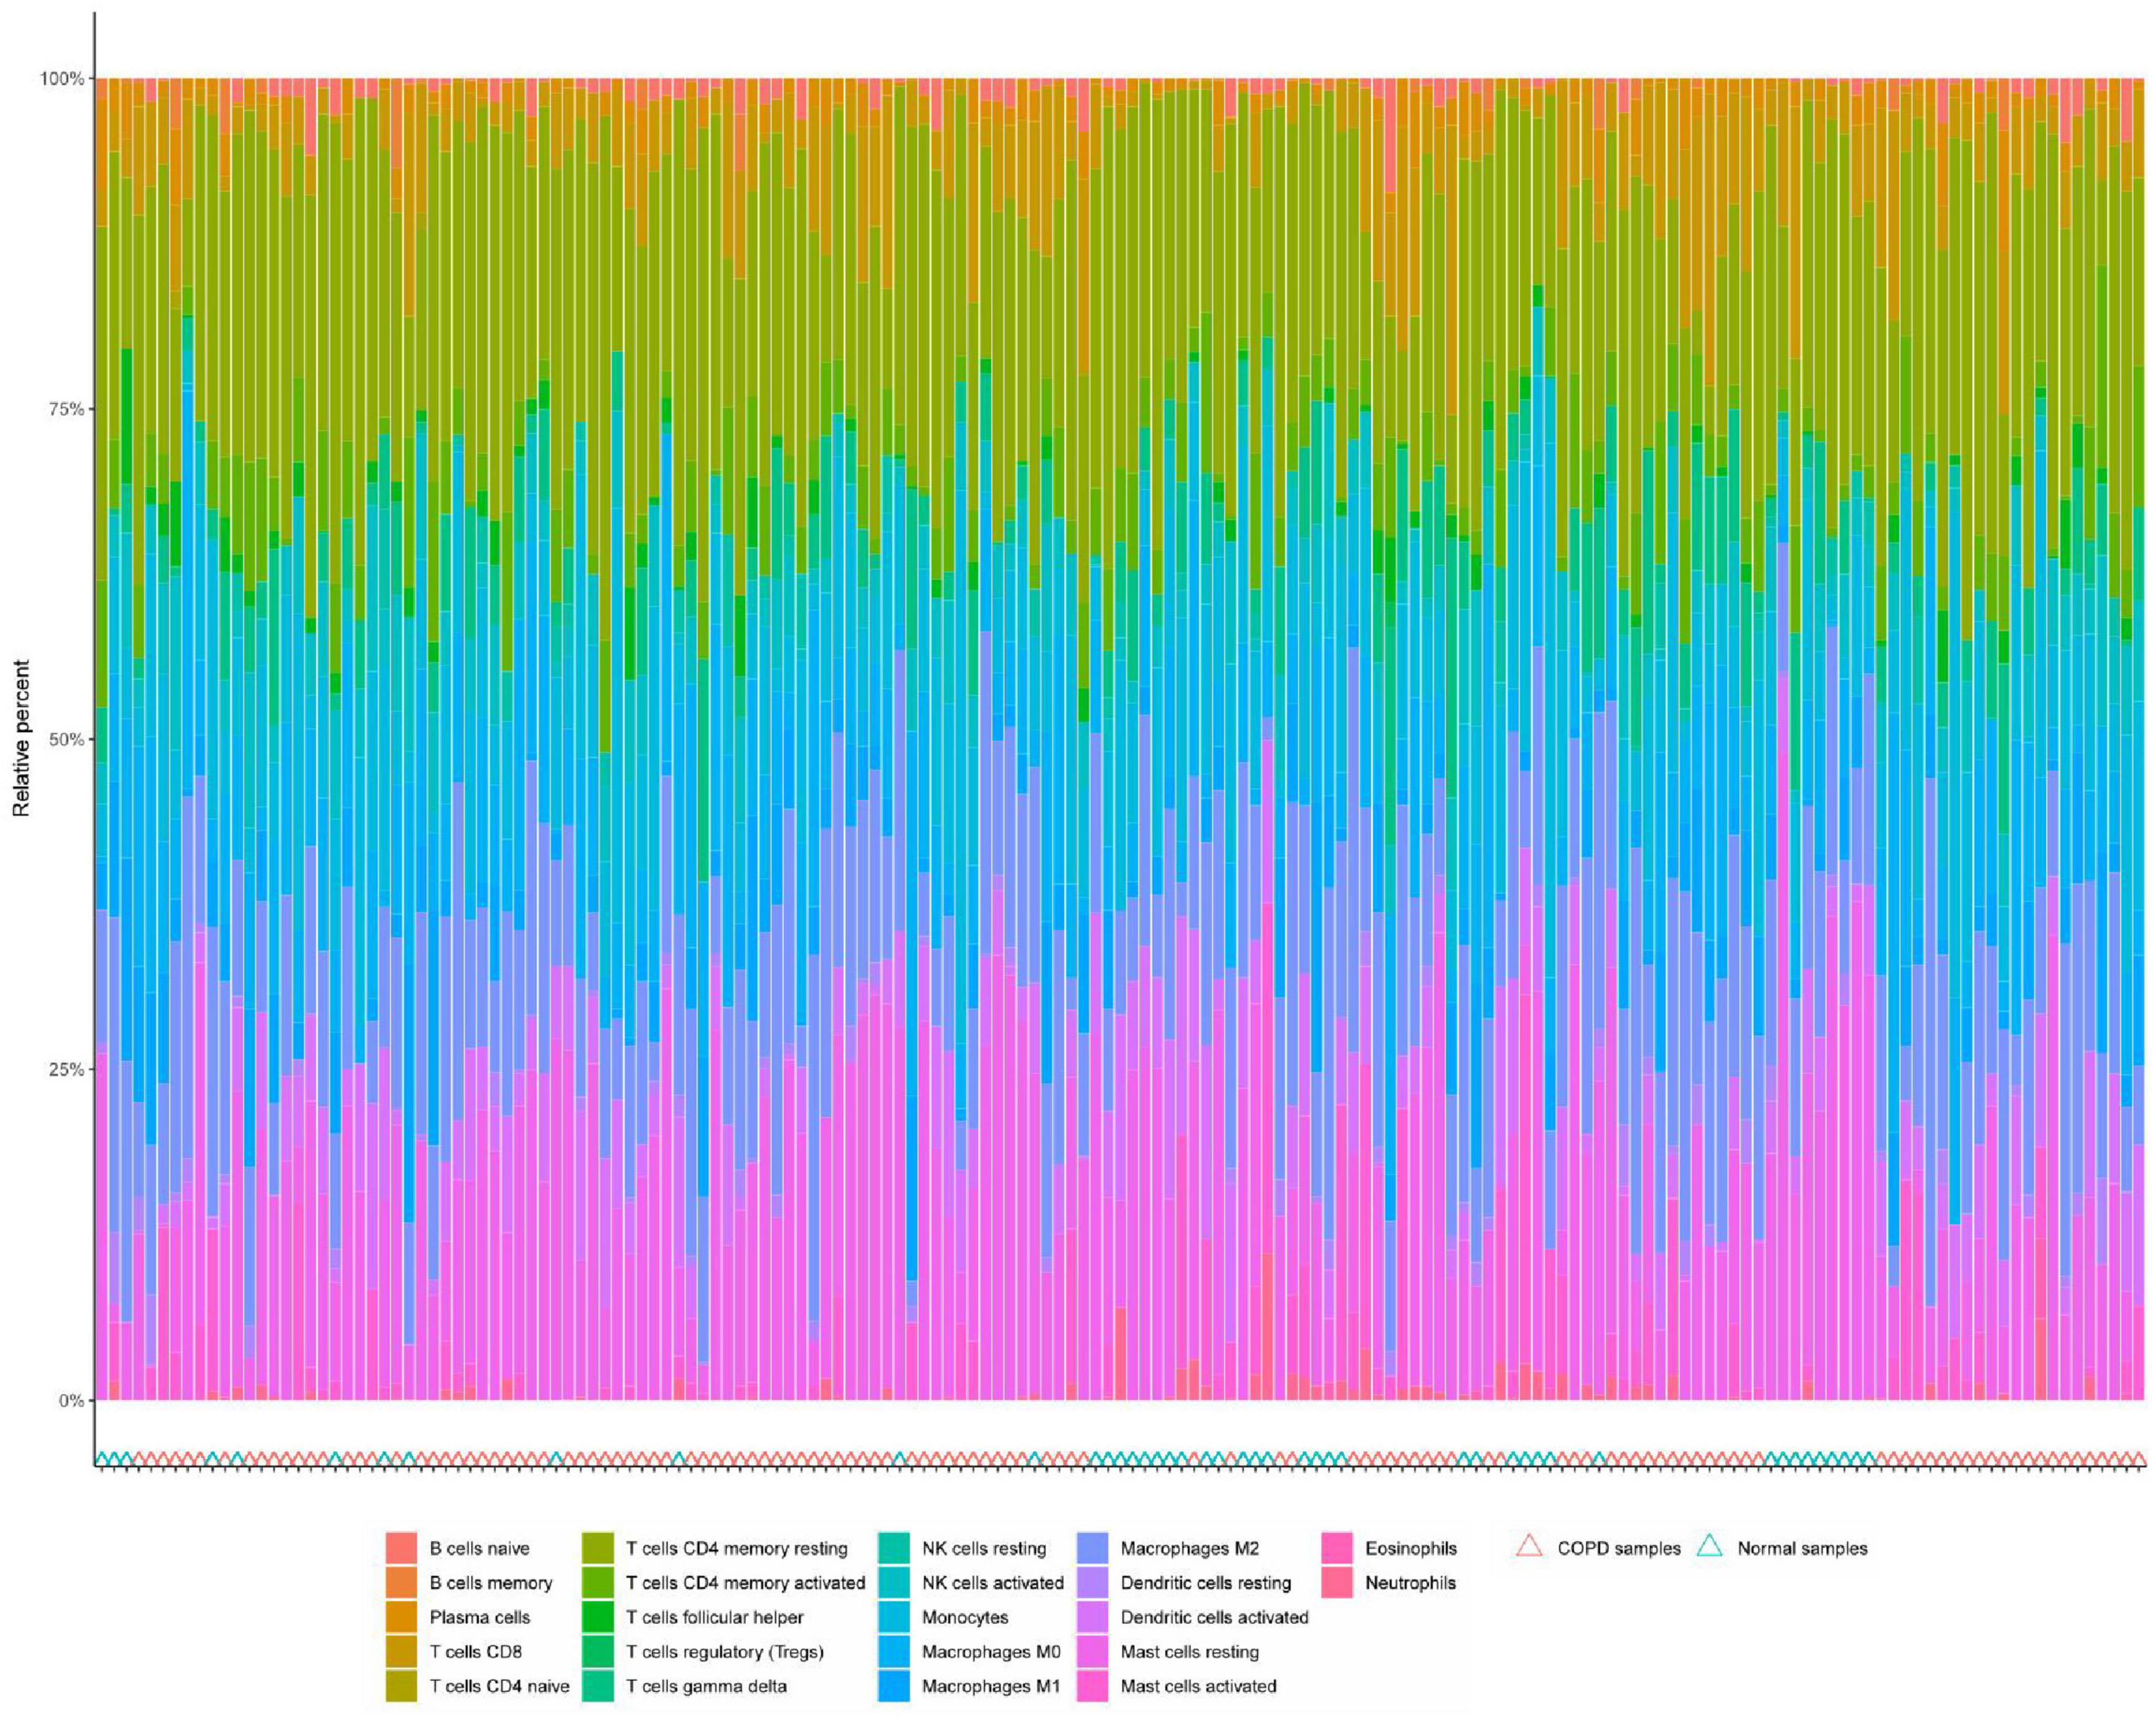This screenshot has width=2152, height=1718.
Task: Click the 'T cells CD8' legend label
Action: coord(475,1651)
